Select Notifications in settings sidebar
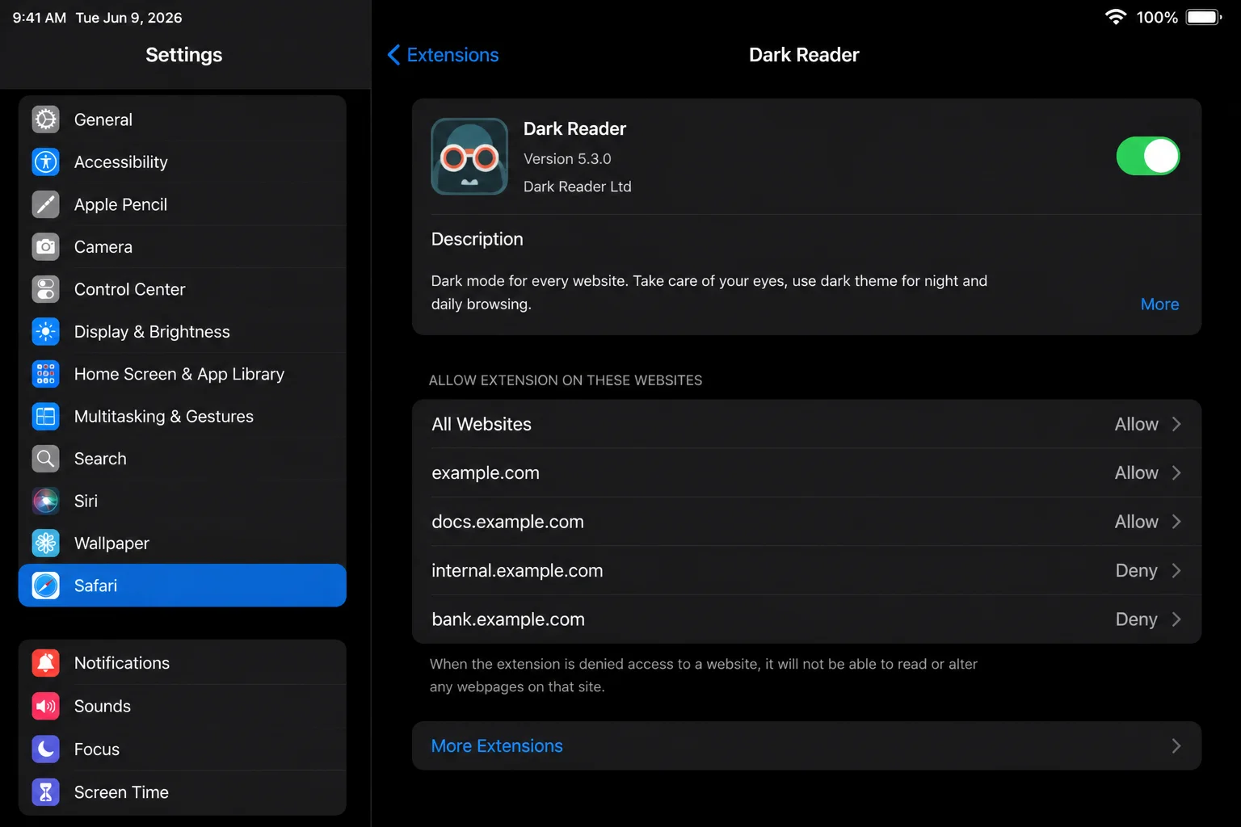1241x827 pixels. (x=183, y=663)
